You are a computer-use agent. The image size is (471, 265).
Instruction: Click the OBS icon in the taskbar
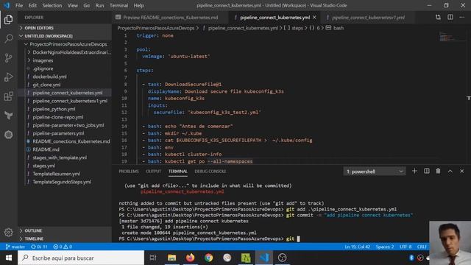click(x=282, y=258)
